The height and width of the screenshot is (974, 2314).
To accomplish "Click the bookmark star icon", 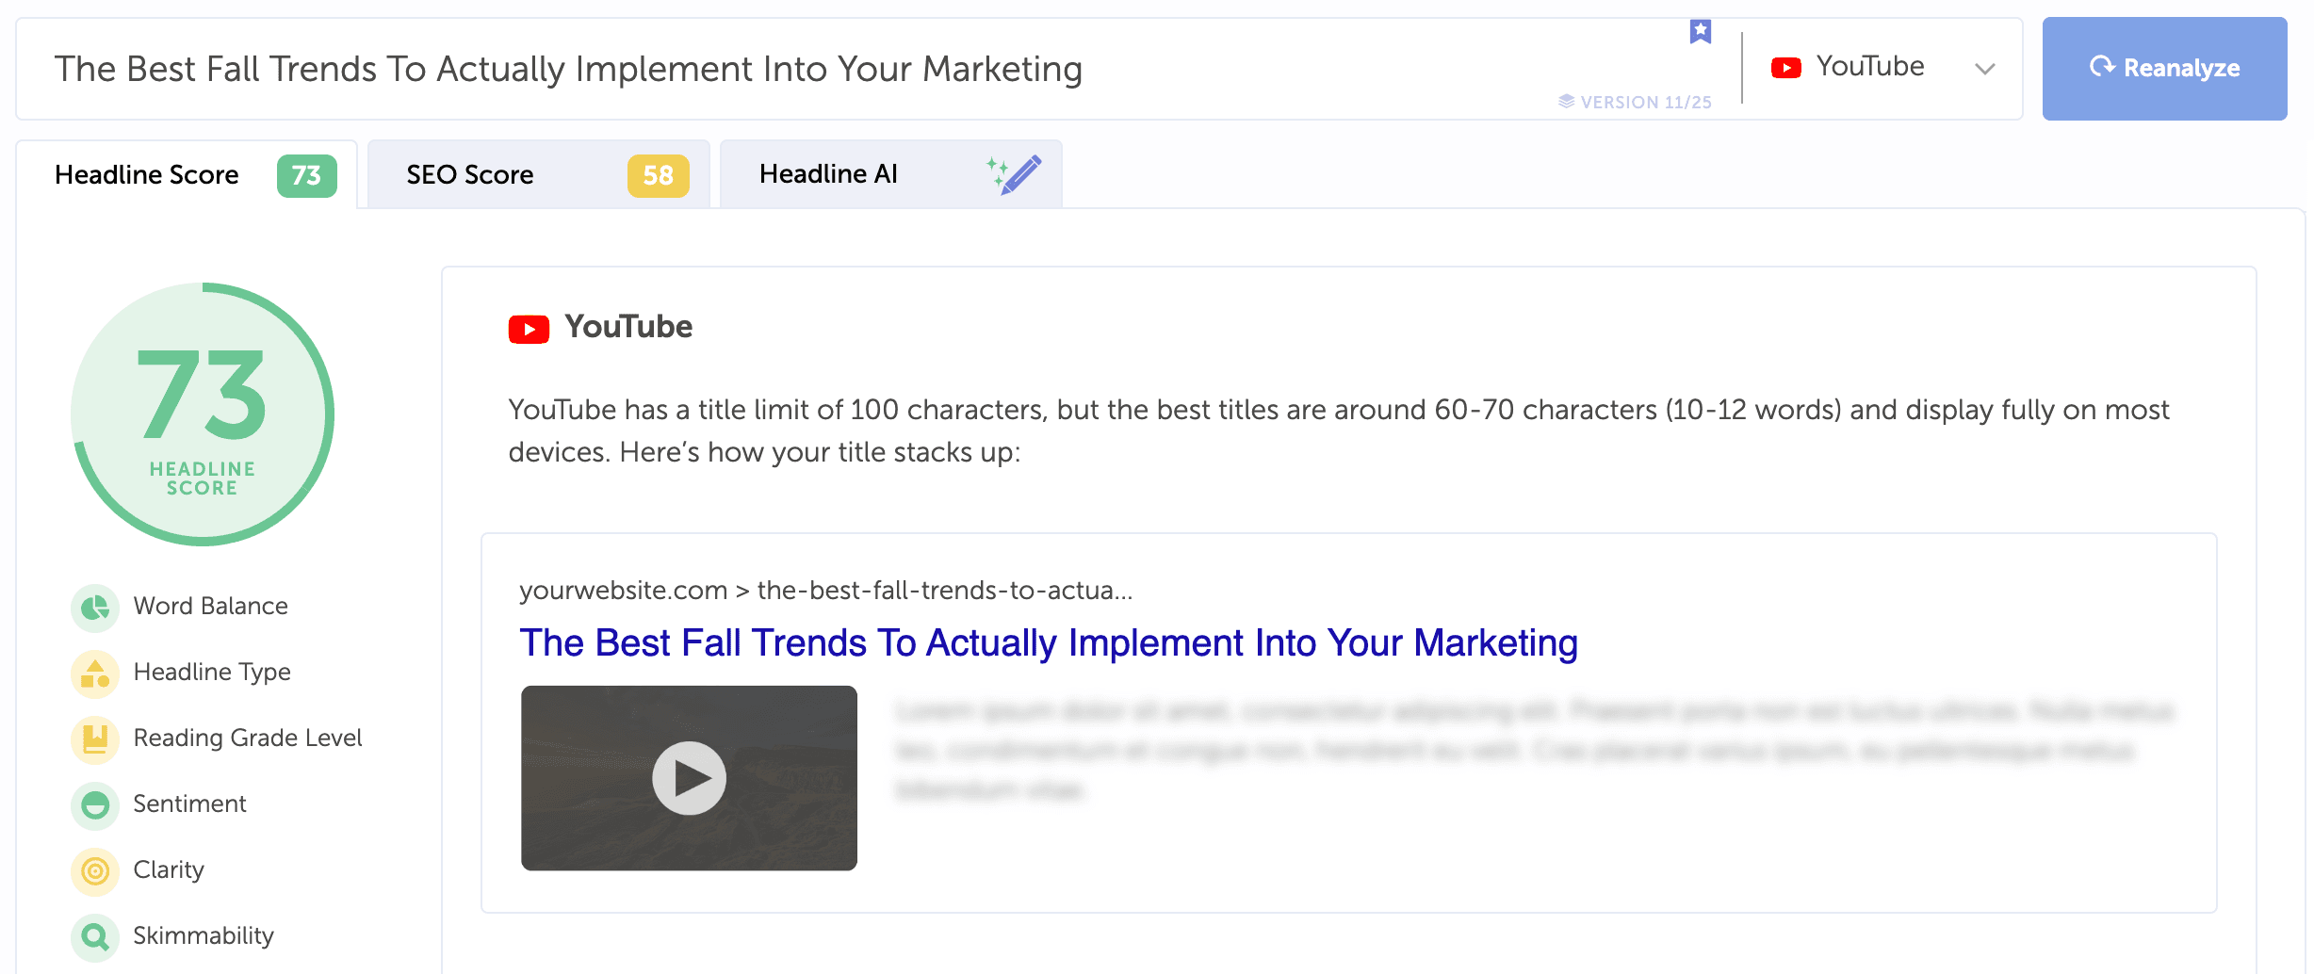I will (x=1700, y=32).
